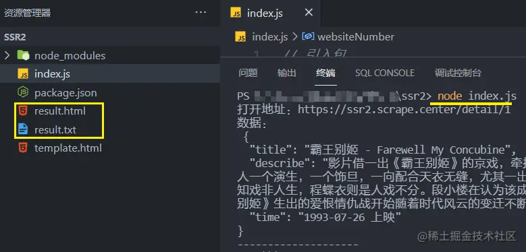Screen dimensions: 526x252
Task: Close the index.js editor tab
Action: [309, 13]
